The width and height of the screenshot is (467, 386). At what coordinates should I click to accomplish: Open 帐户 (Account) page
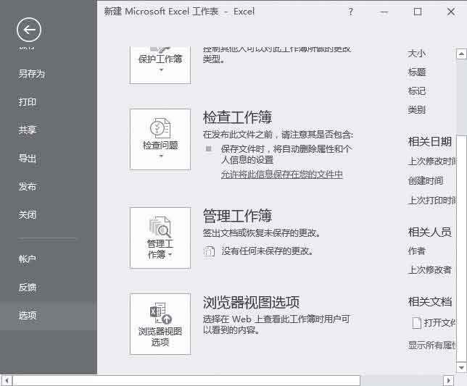coord(28,259)
